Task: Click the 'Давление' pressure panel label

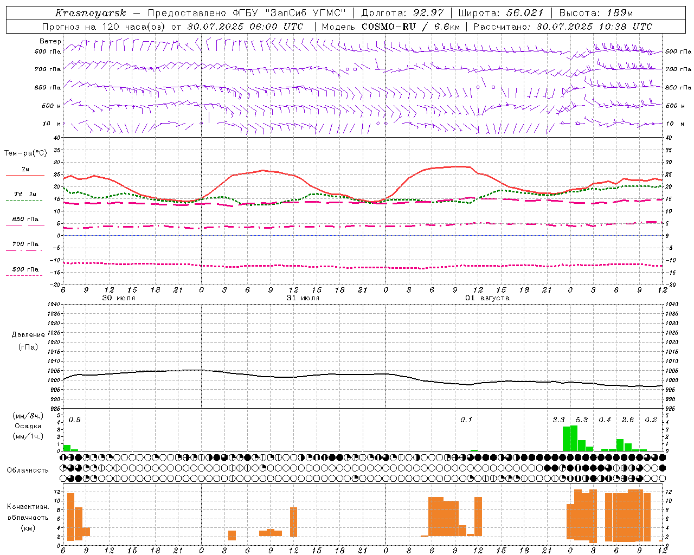Action: 28,335
